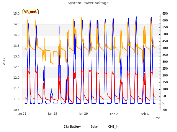Click the 450 right axis value
The width and height of the screenshot is (177, 132).
tap(165, 41)
